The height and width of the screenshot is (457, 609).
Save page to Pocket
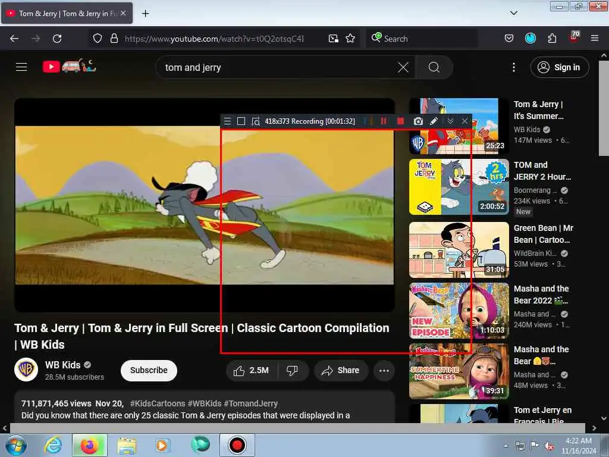click(509, 39)
